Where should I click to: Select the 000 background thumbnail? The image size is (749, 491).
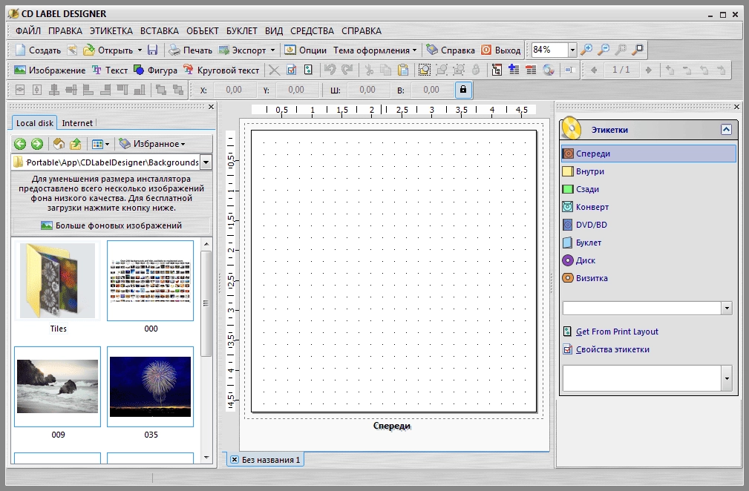[x=151, y=280]
